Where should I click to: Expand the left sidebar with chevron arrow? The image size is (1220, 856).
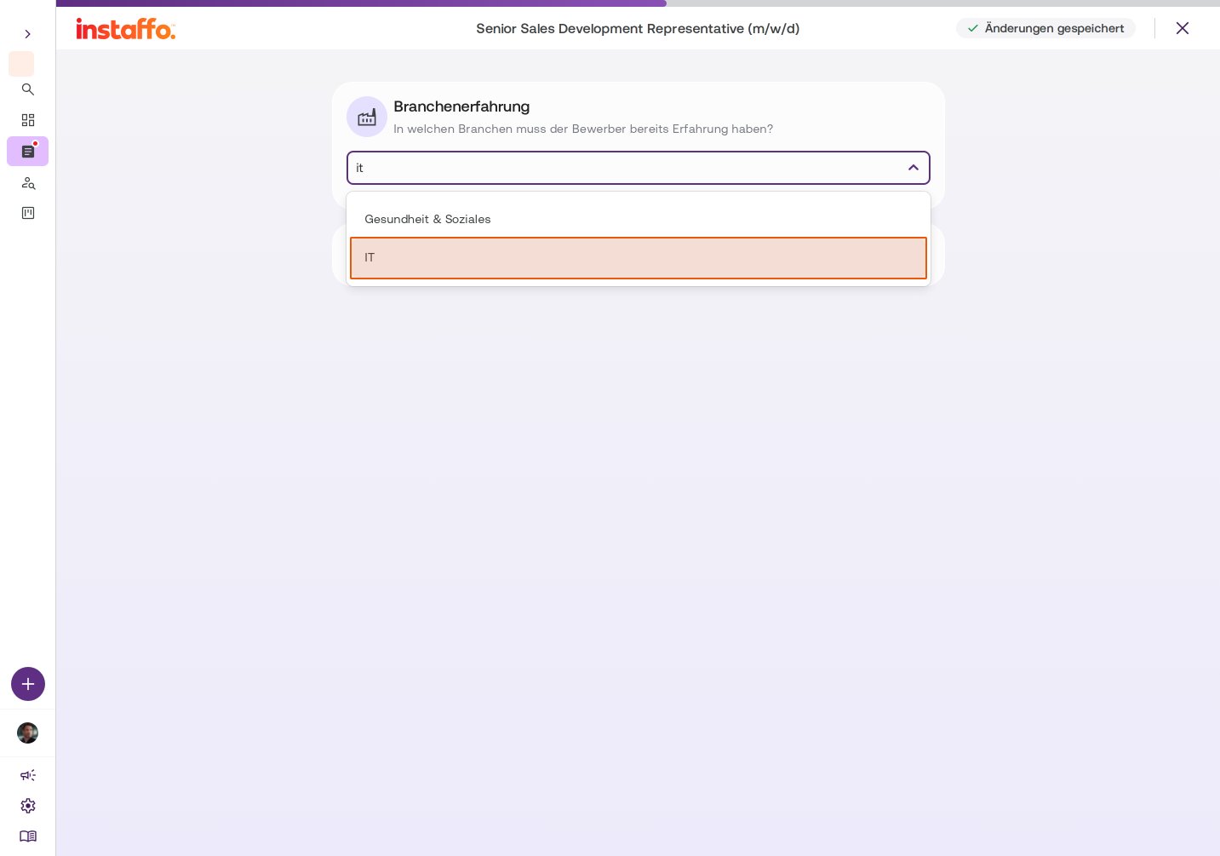[x=27, y=34]
